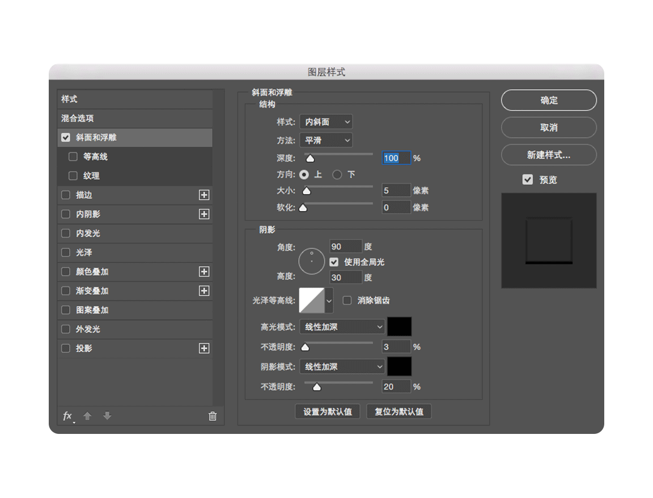
Task: Click the style preview thumbnail
Action: (549, 240)
